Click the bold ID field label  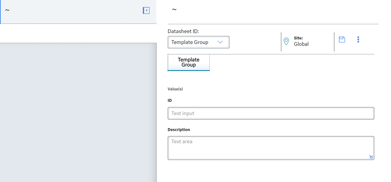pyautogui.click(x=170, y=101)
